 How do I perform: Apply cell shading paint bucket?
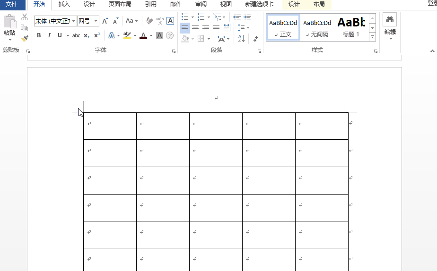click(185, 38)
